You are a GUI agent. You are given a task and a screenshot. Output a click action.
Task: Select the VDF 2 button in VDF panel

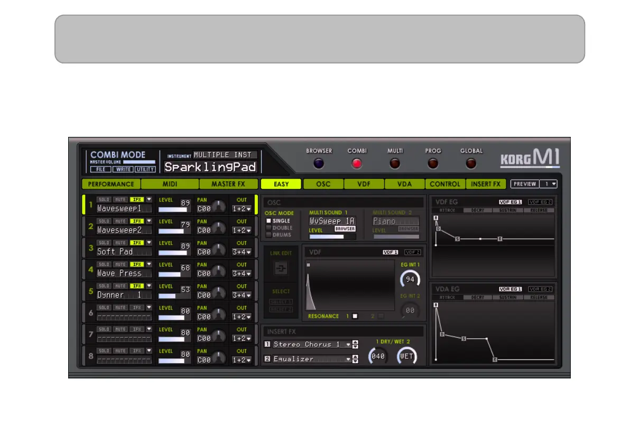413,252
